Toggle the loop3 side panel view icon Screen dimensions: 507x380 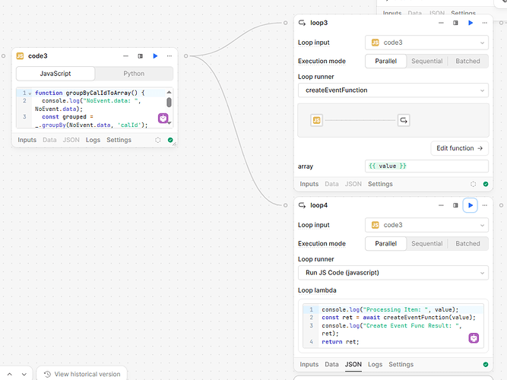click(455, 23)
